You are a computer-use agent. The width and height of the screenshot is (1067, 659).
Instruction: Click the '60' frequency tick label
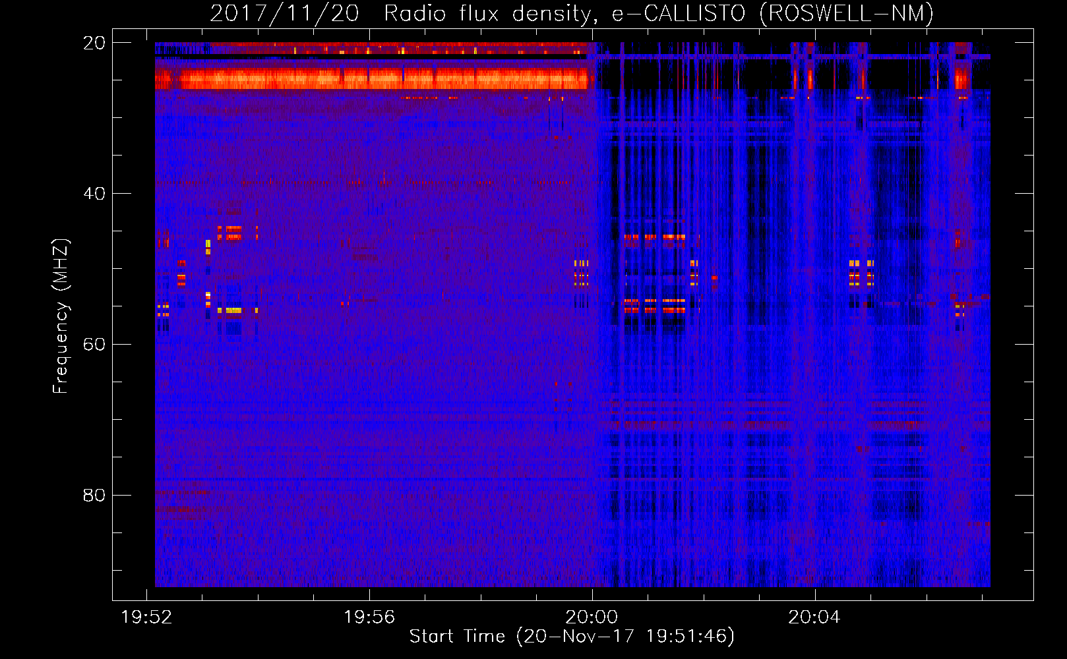94,345
